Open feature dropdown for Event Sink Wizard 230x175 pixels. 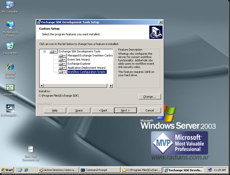click(62, 60)
